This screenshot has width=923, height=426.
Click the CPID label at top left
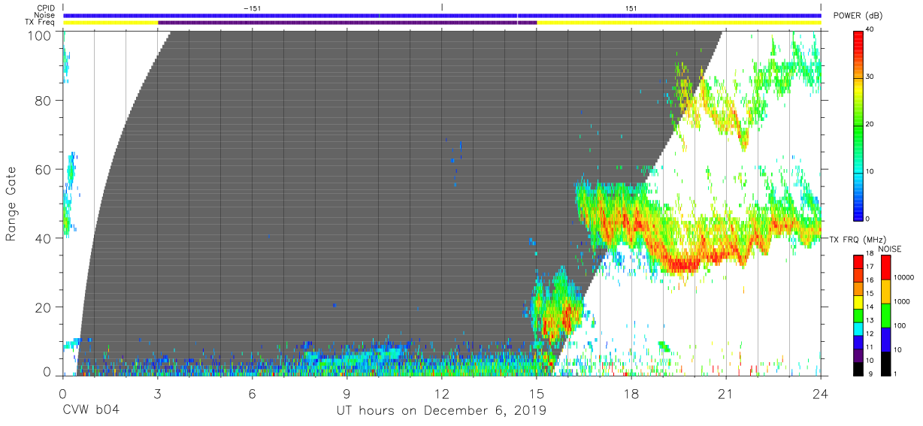coord(45,8)
